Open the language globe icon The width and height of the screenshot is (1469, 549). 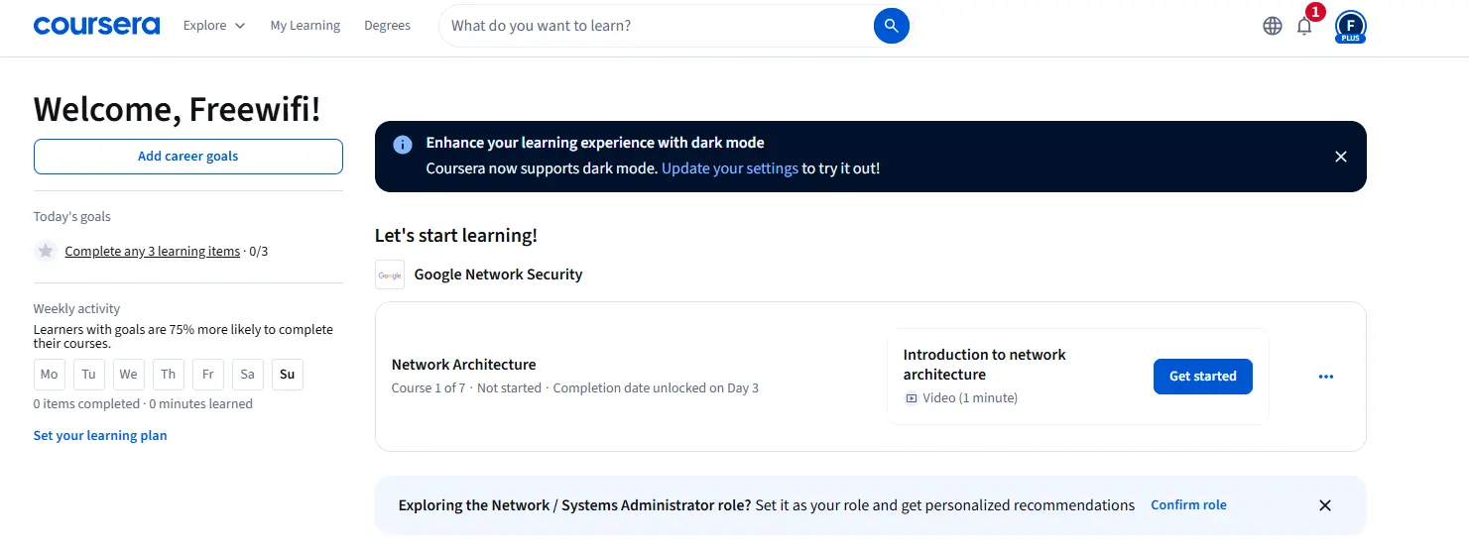click(1273, 26)
